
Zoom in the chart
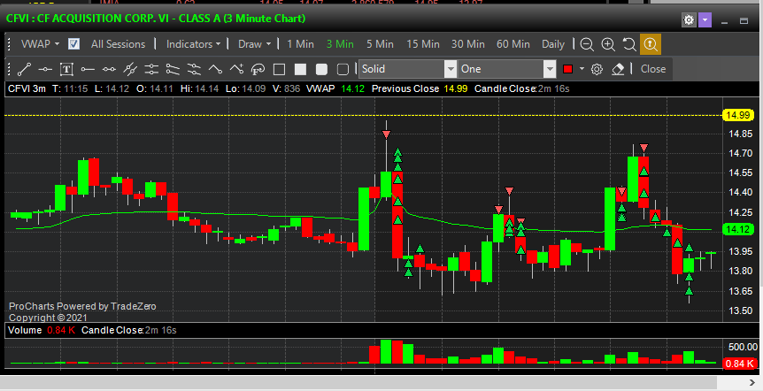pyautogui.click(x=608, y=44)
